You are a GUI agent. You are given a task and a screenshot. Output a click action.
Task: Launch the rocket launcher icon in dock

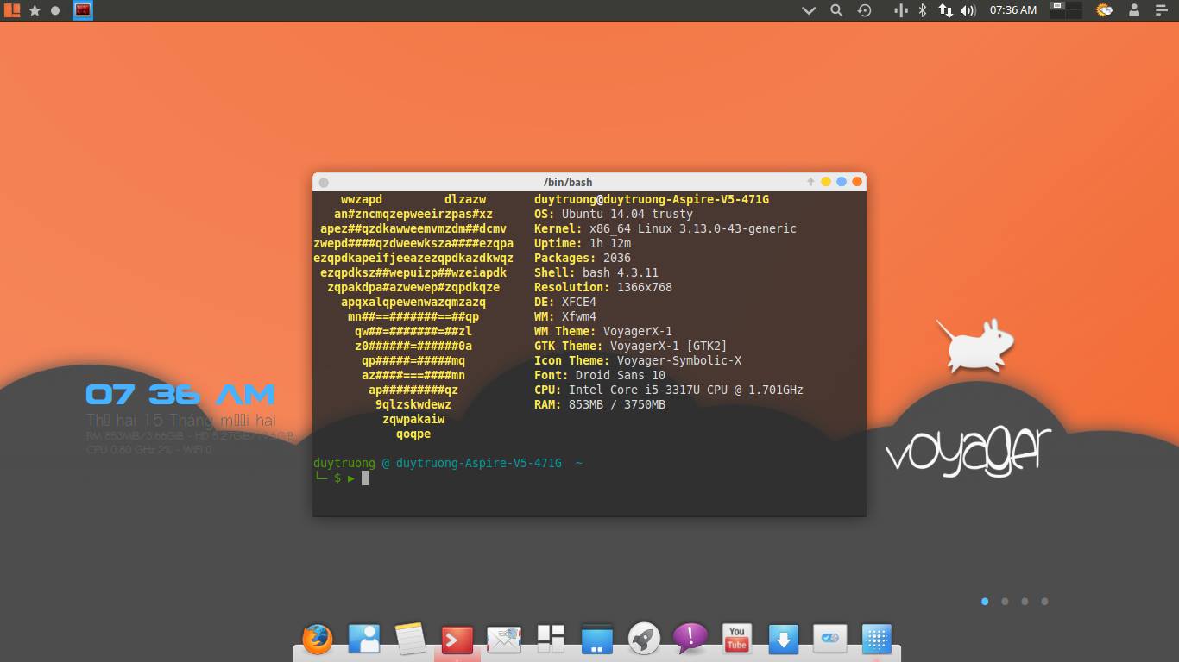point(644,639)
